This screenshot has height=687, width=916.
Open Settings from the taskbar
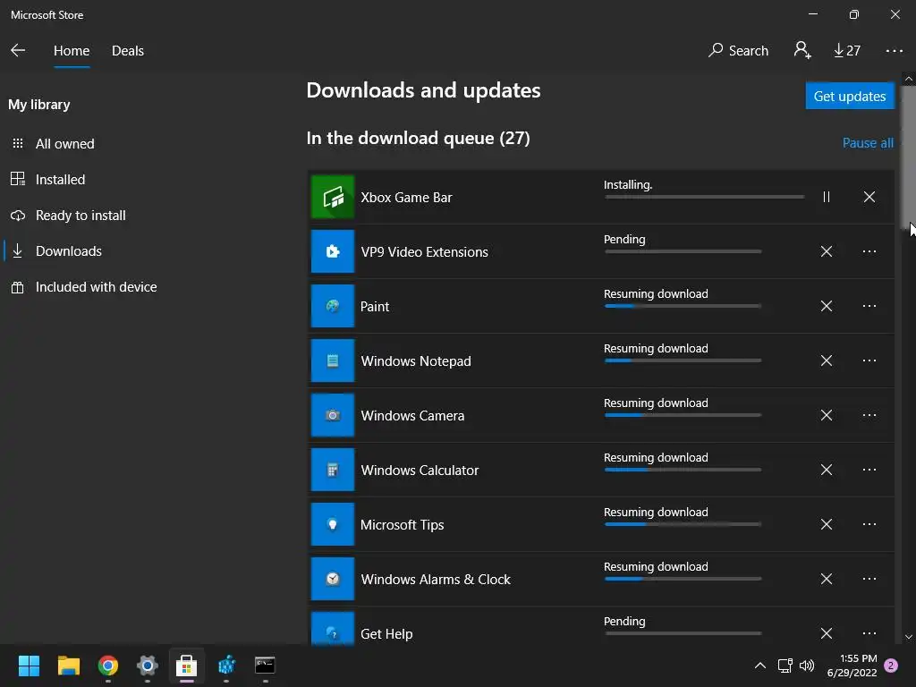tap(148, 666)
